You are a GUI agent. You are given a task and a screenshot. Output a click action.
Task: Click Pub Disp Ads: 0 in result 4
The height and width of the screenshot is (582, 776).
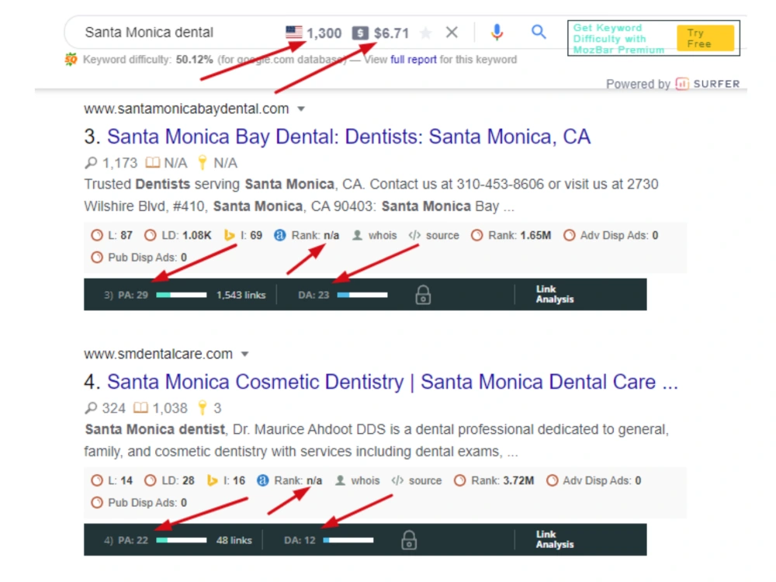139,503
